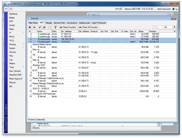Open the 'all' chain filter dropdown
The image size is (182, 138).
(x=175, y=27)
